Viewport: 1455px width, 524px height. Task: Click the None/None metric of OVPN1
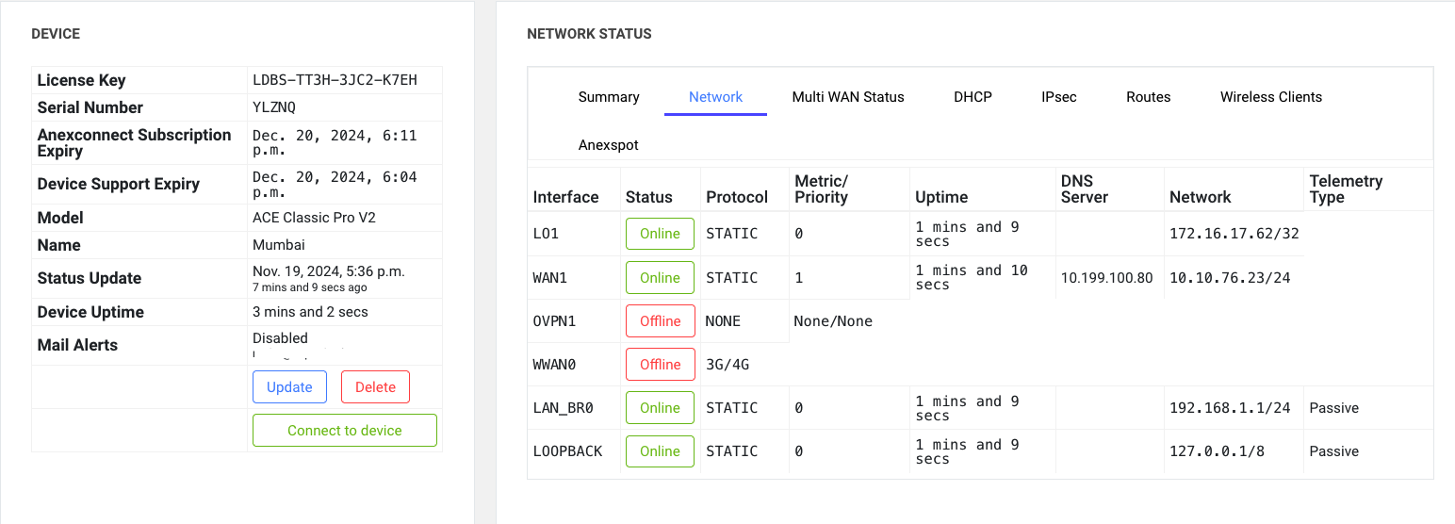coord(833,321)
